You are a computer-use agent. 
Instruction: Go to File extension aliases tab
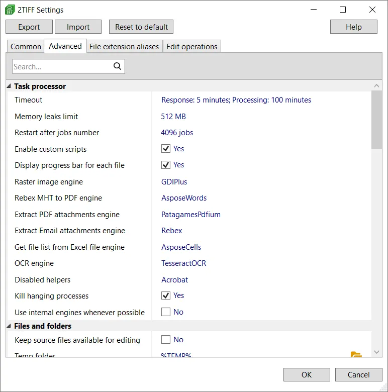tap(124, 47)
